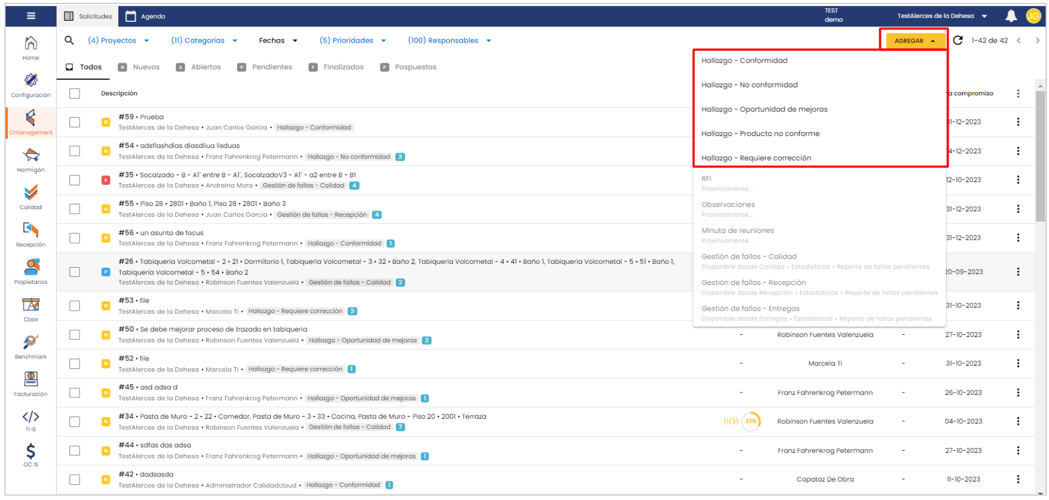Screen dimensions: 1049x500
Task: Toggle the select-all checkbox in header
Action: (75, 94)
